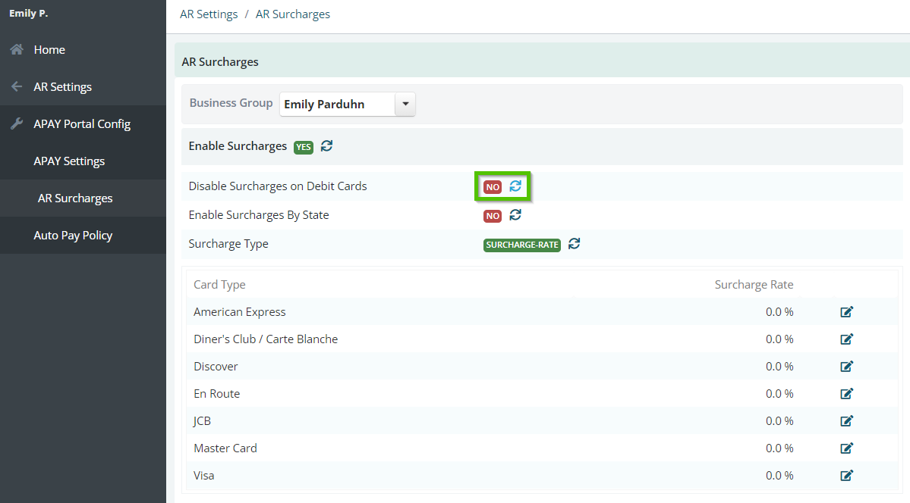Open the Business Group dropdown arrow
Screen dimensions: 910x503
406,105
